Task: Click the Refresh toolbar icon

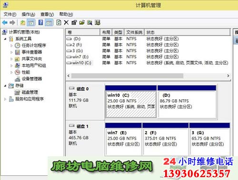Action: pyautogui.click(x=59, y=22)
